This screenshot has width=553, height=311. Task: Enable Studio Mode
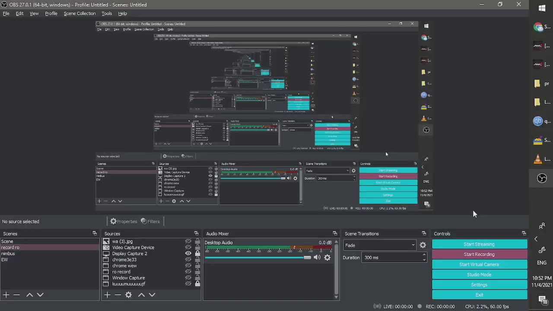pos(480,274)
